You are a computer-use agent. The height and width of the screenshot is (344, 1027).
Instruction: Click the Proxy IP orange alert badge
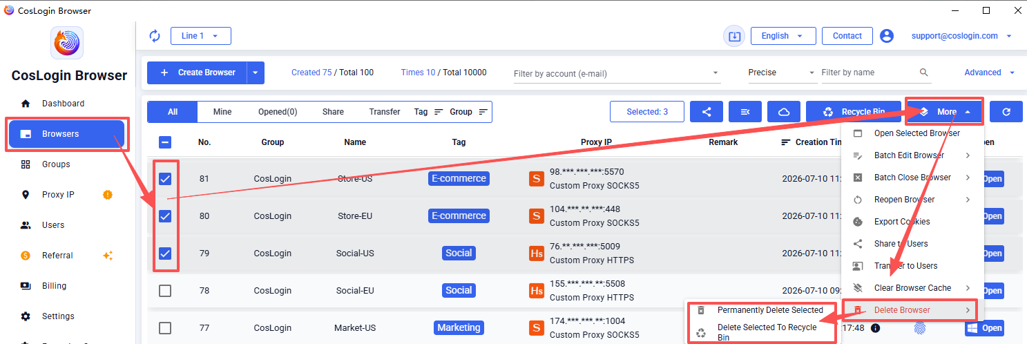(108, 195)
